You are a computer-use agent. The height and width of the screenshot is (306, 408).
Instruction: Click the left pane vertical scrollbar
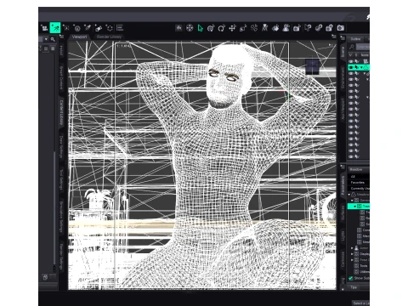point(54,209)
